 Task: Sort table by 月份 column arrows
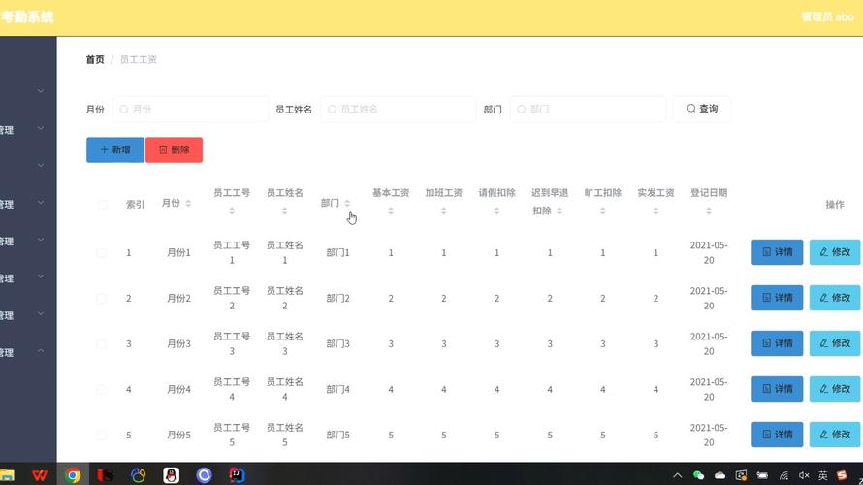pos(188,203)
